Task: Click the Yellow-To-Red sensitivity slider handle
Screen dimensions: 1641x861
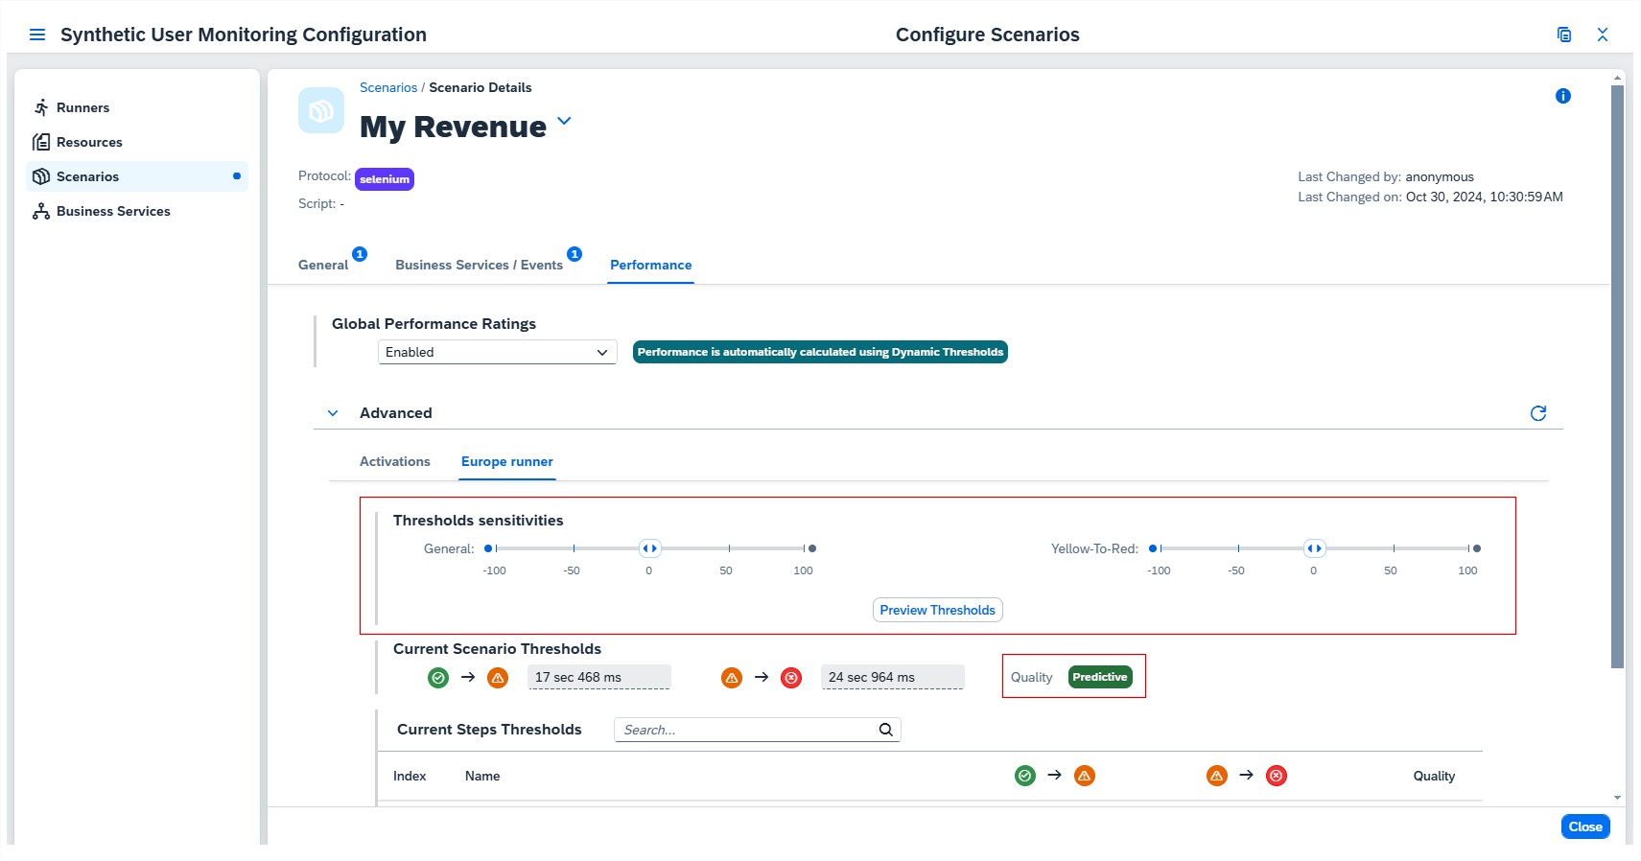Action: [1314, 548]
